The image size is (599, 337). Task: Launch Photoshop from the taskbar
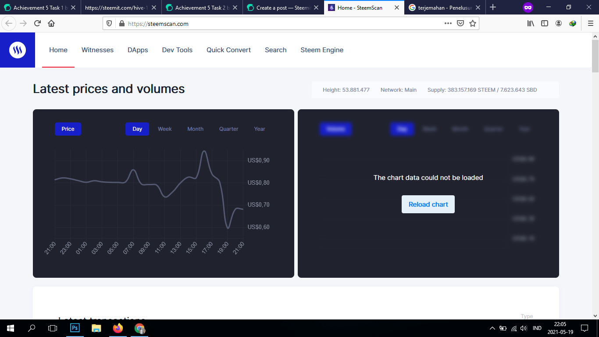tap(75, 328)
